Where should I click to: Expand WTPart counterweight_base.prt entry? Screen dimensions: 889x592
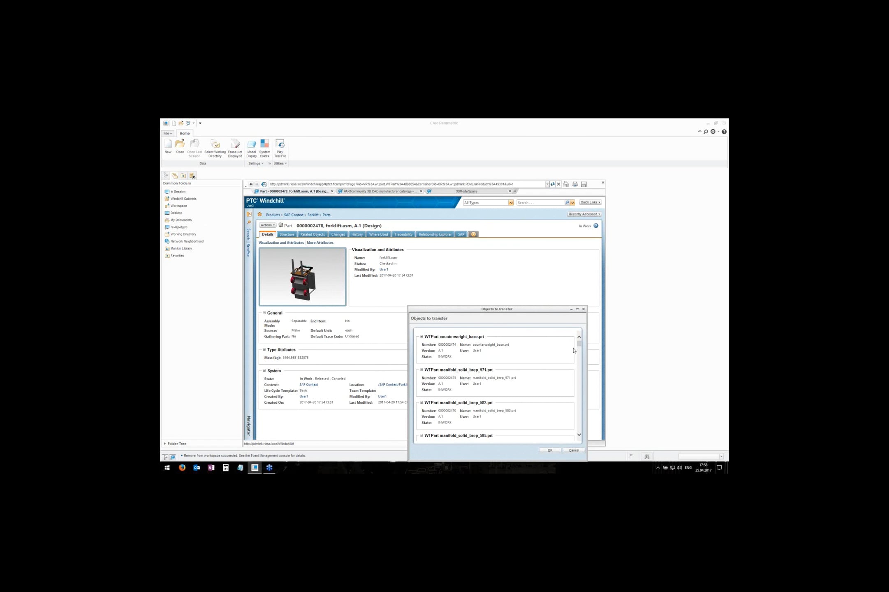[x=421, y=336]
